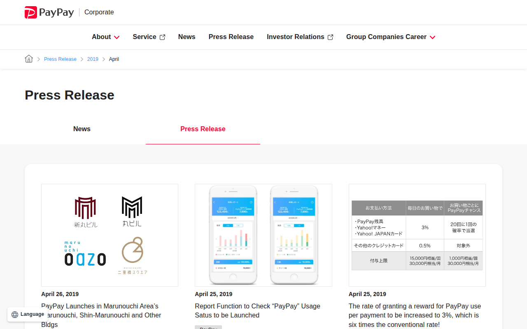Click the April 26, 2019 date
This screenshot has height=329, width=527.
tap(60, 294)
